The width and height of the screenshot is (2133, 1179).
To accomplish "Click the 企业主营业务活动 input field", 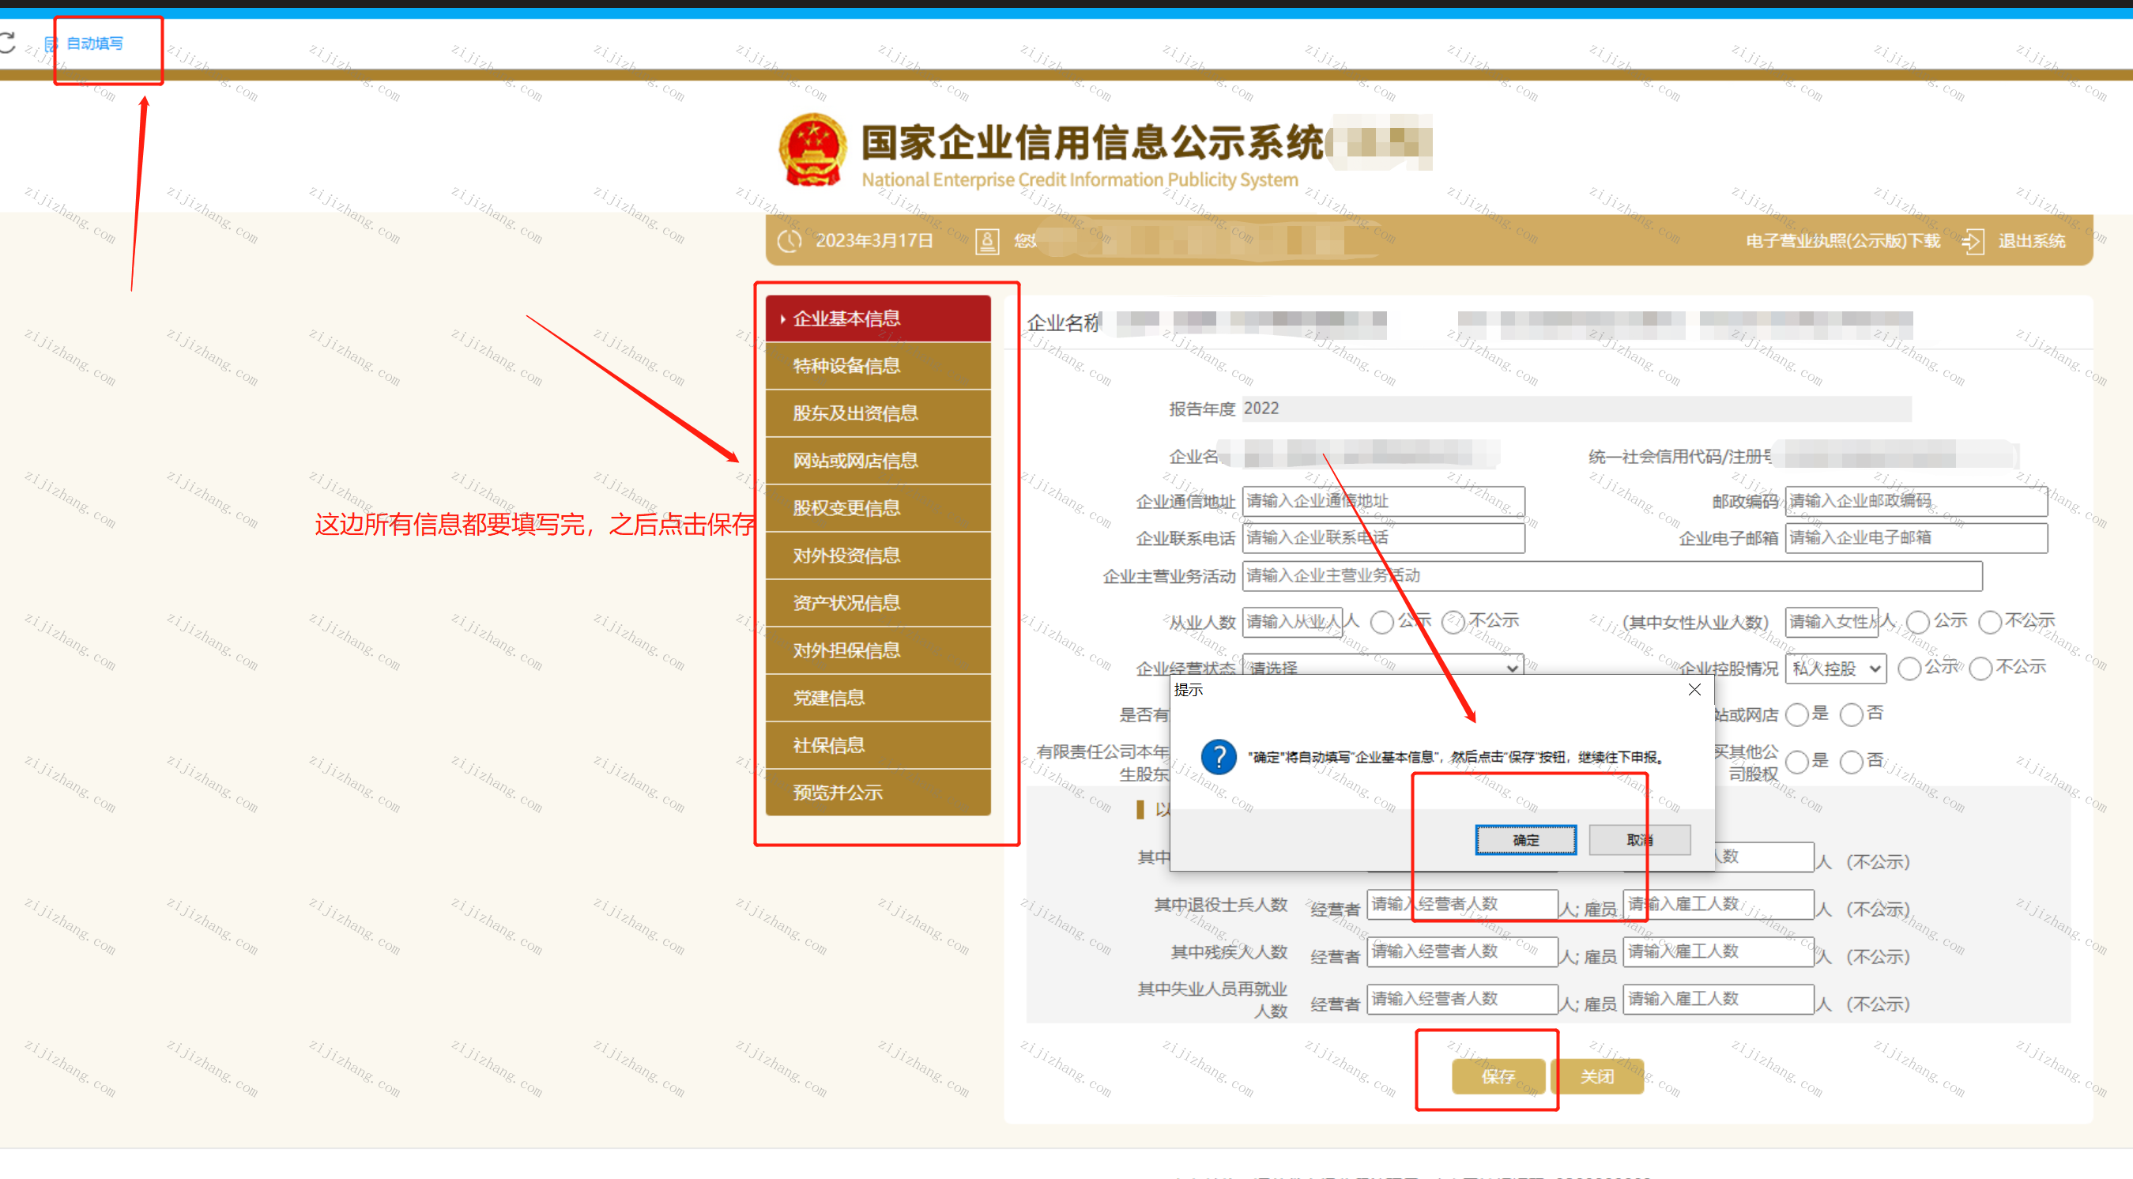I will 1612,576.
